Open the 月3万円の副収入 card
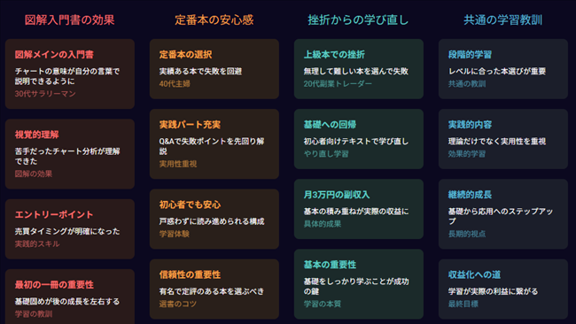 [359, 209]
